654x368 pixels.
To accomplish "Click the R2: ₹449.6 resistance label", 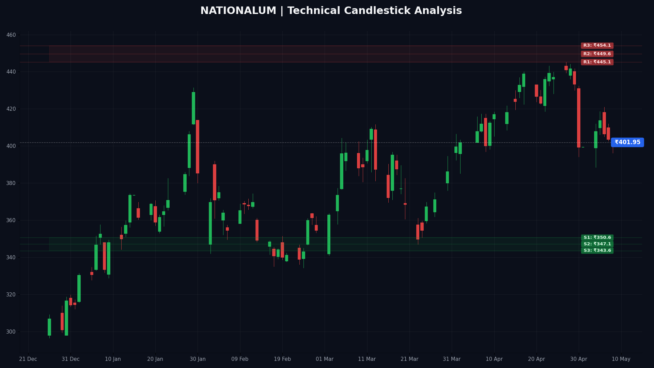I will click(x=597, y=54).
